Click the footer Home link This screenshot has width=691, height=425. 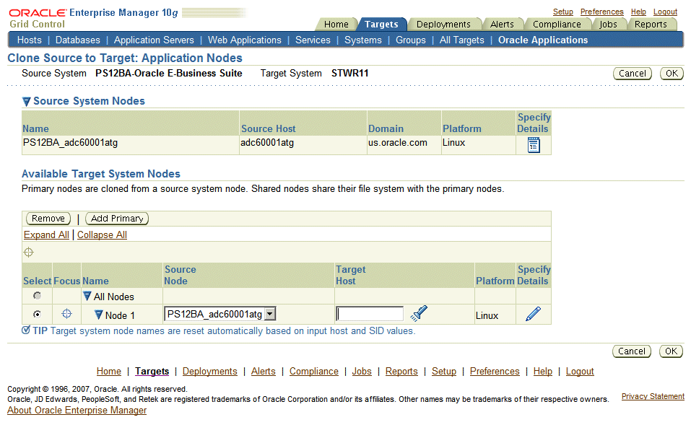pyautogui.click(x=109, y=372)
